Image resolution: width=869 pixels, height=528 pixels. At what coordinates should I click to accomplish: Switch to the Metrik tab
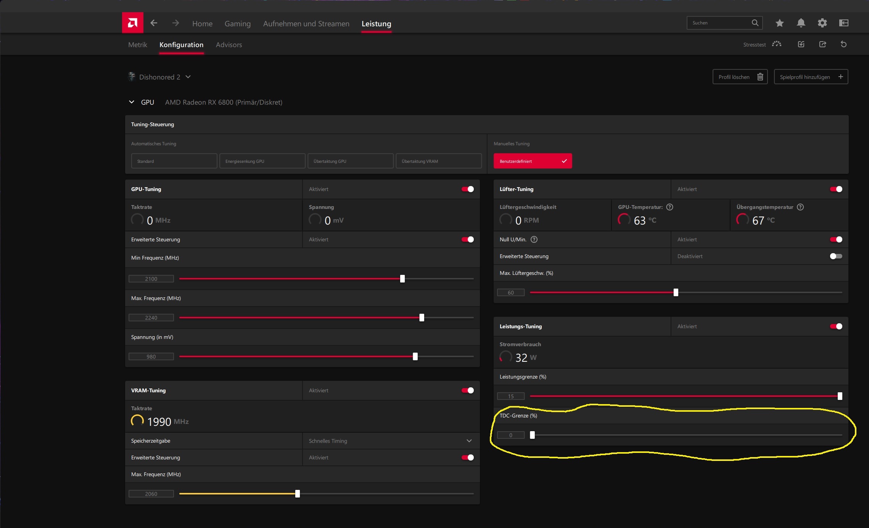pyautogui.click(x=137, y=45)
